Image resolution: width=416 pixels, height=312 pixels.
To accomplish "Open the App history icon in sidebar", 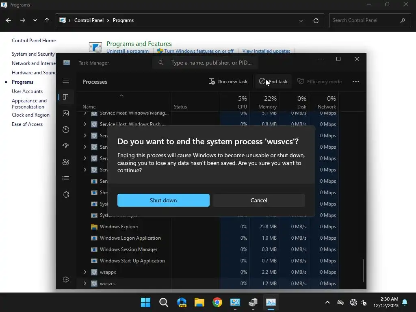I will 66,130.
